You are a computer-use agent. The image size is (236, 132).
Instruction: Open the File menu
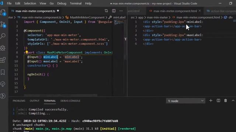point(9,3)
